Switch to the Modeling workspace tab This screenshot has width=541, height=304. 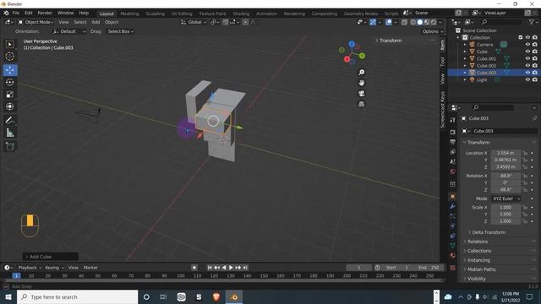129,14
